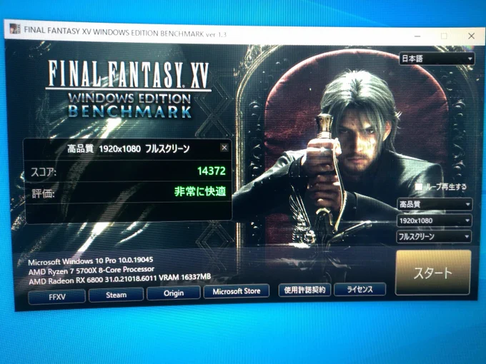
Task: Click the FFXV app icon in the title bar
Action: [14, 29]
